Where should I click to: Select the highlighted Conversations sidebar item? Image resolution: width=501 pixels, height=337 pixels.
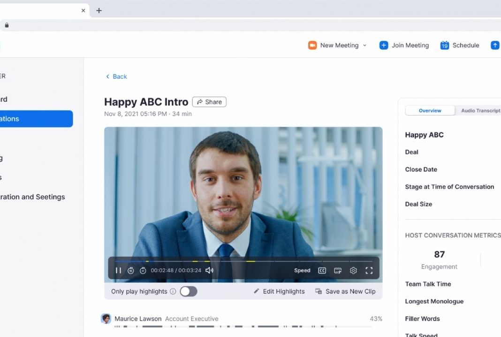click(x=37, y=118)
